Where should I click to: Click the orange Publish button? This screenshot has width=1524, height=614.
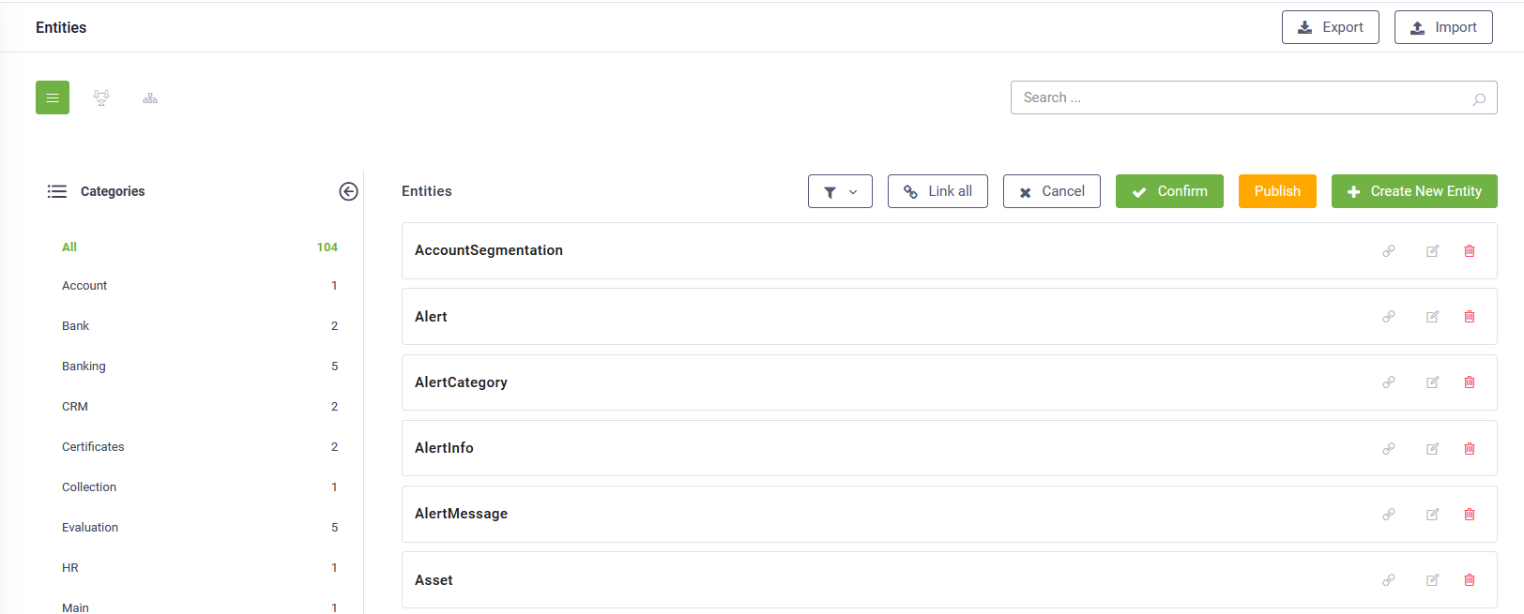pos(1276,191)
